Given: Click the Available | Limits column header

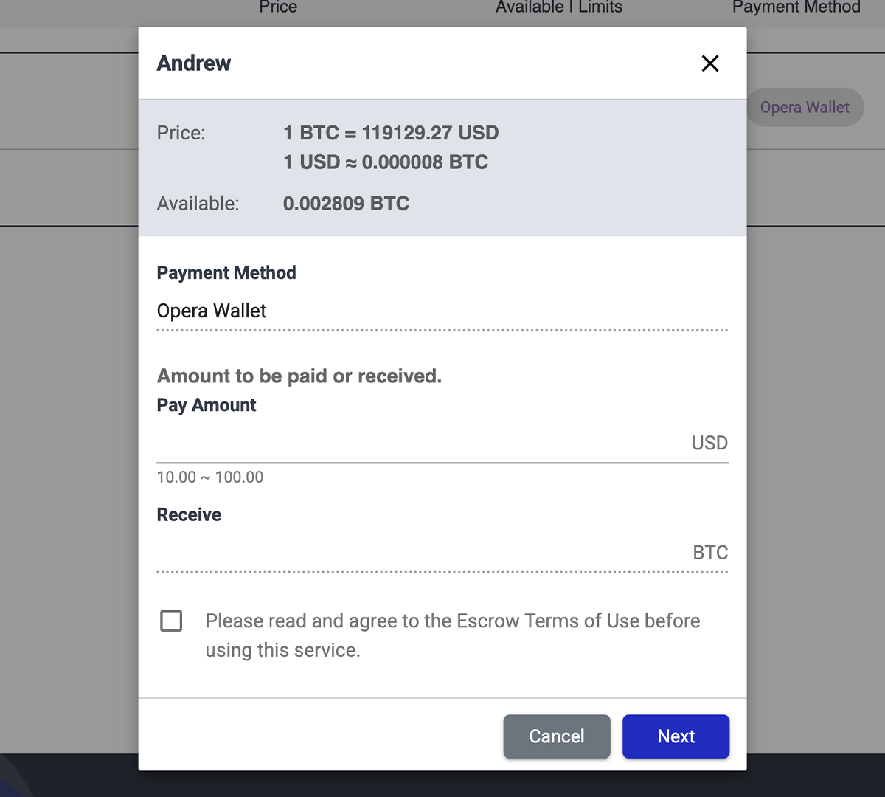Looking at the screenshot, I should point(558,7).
